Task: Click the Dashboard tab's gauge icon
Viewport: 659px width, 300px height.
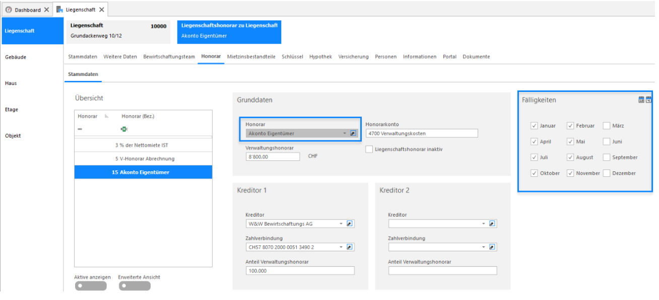Action: (x=9, y=10)
